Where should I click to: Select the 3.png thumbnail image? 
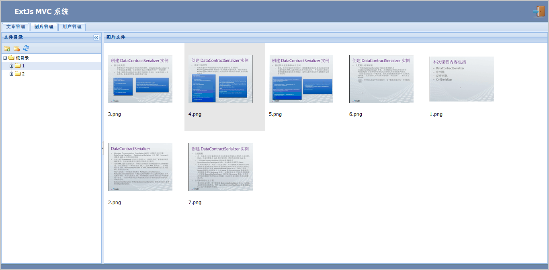click(140, 79)
